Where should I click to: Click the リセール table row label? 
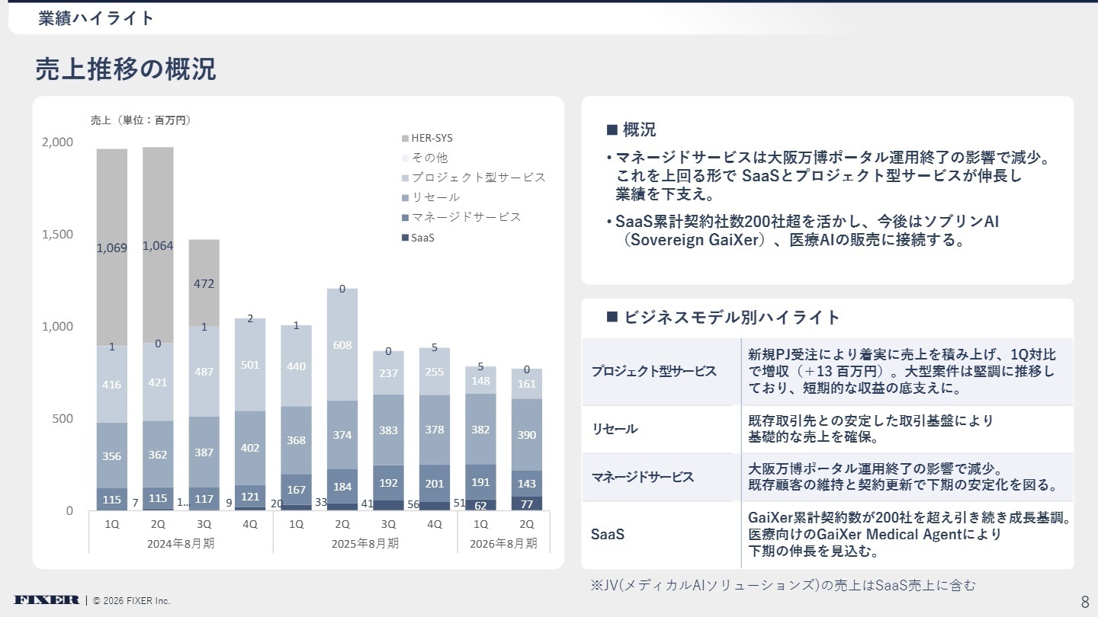[615, 430]
